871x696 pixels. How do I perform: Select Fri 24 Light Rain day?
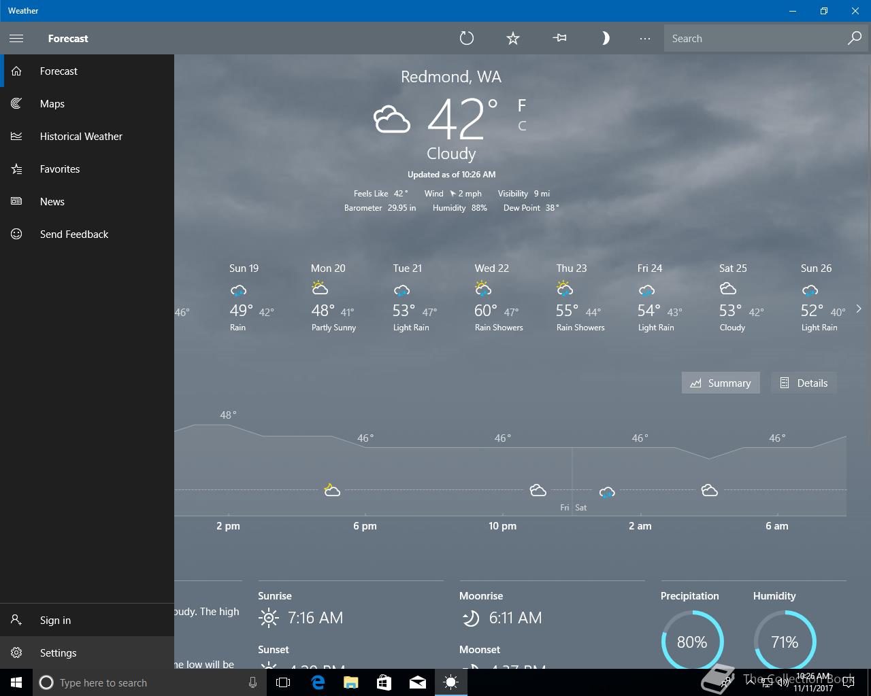pos(659,298)
